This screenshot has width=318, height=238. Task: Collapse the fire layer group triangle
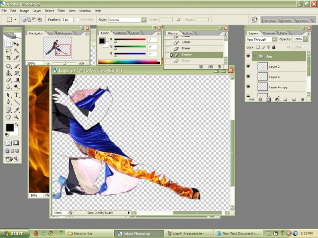tap(254, 56)
